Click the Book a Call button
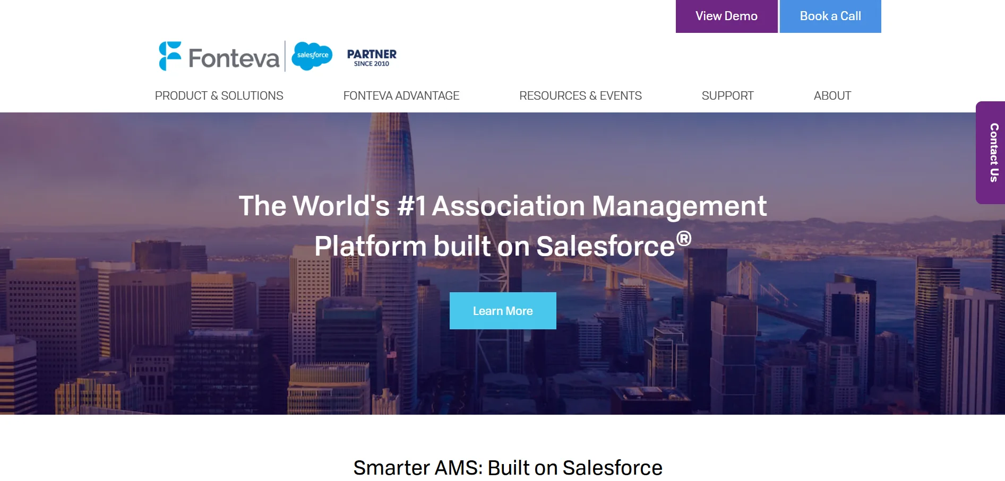The width and height of the screenshot is (1005, 481). tap(830, 16)
